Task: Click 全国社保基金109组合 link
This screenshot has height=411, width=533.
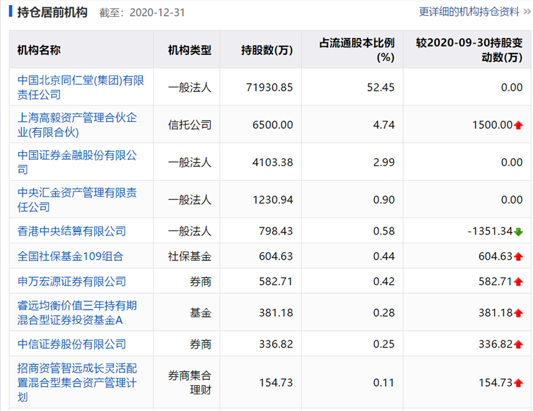Action: pyautogui.click(x=70, y=256)
